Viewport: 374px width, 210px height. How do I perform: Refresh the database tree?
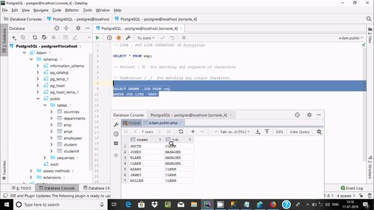35,37
